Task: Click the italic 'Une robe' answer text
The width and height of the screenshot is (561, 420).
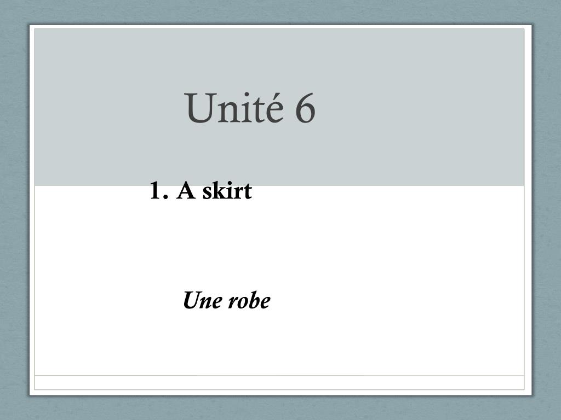Action: [226, 300]
